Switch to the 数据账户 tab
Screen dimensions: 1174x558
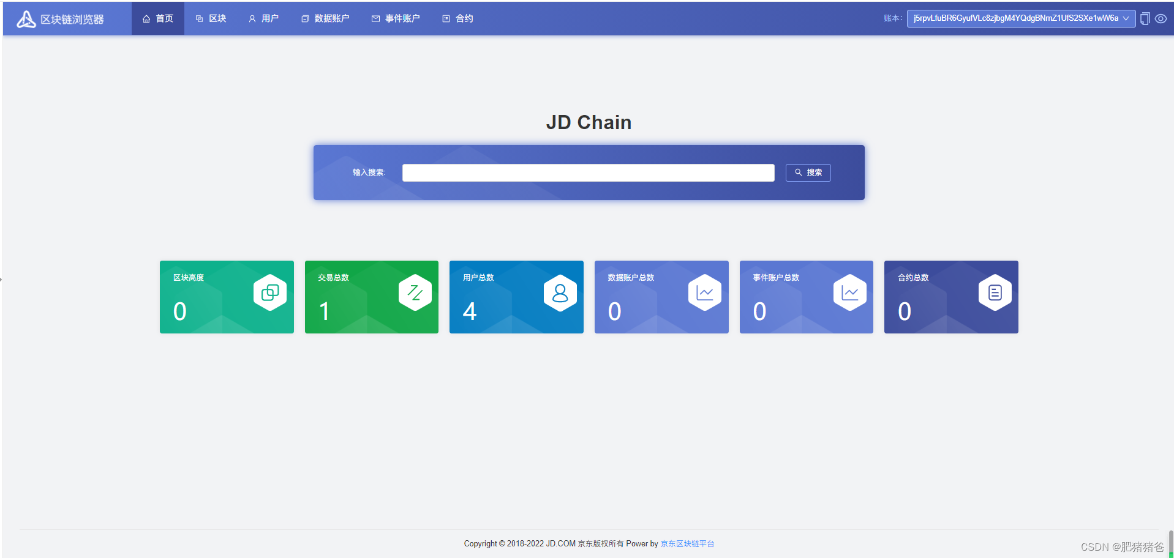coord(325,18)
